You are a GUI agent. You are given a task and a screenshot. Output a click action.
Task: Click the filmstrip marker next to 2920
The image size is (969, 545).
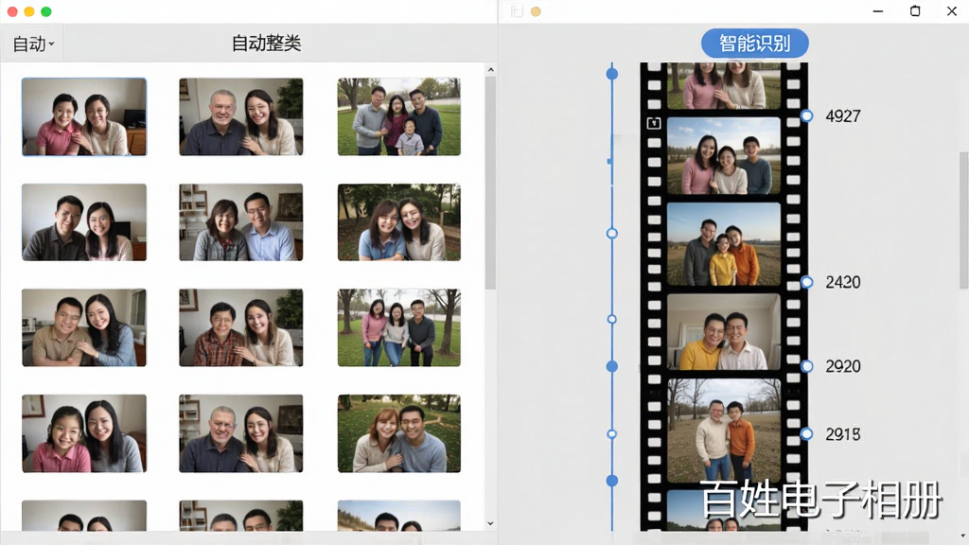tap(806, 366)
